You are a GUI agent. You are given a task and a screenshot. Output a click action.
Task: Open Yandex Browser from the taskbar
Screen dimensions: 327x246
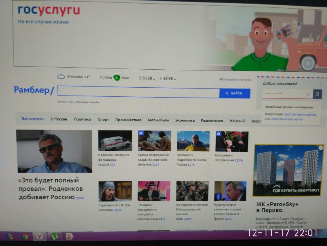click(39, 237)
